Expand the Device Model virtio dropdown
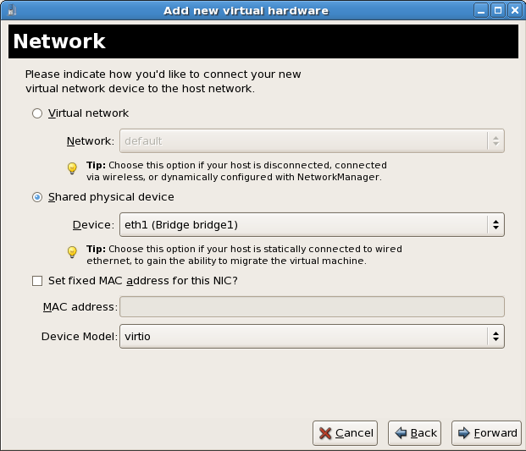The height and width of the screenshot is (451, 526). coord(312,337)
